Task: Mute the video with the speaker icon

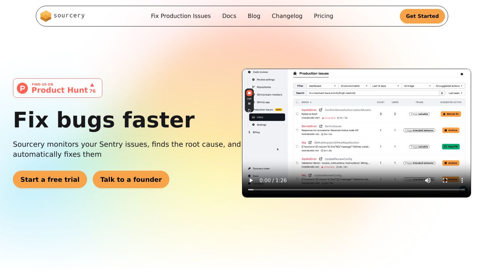Action: coord(428,180)
